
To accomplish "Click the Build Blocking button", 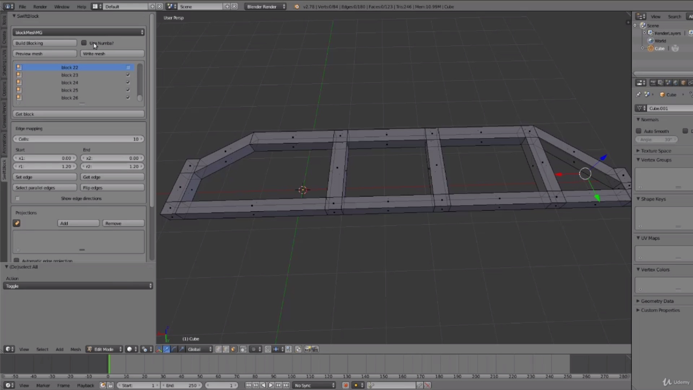I will (x=45, y=43).
